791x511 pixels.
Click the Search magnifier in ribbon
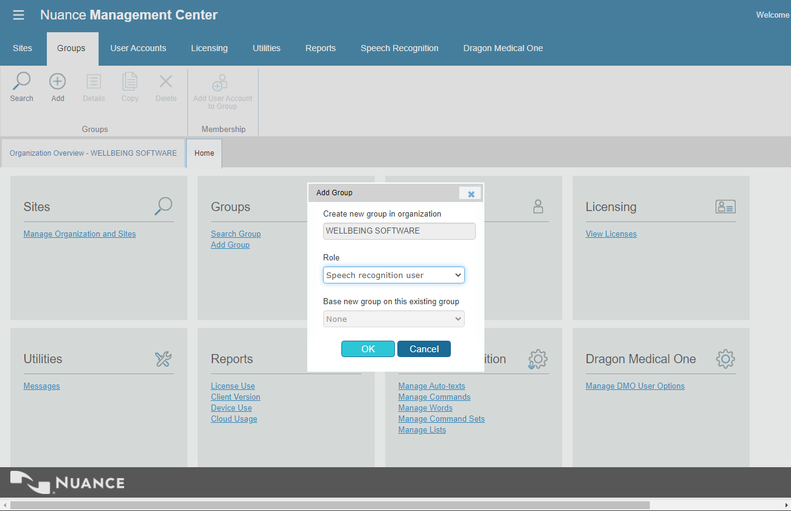coord(22,82)
